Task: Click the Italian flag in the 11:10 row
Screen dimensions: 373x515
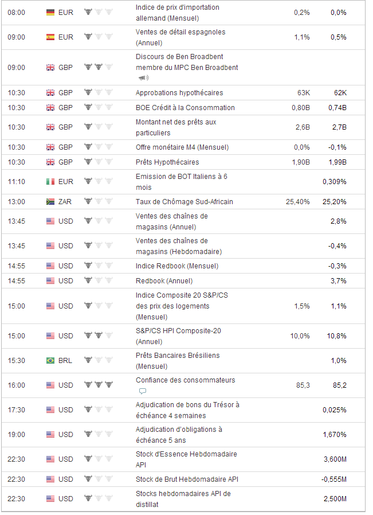Action: 50,182
